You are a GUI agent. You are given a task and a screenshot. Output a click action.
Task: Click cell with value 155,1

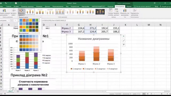tap(114, 28)
